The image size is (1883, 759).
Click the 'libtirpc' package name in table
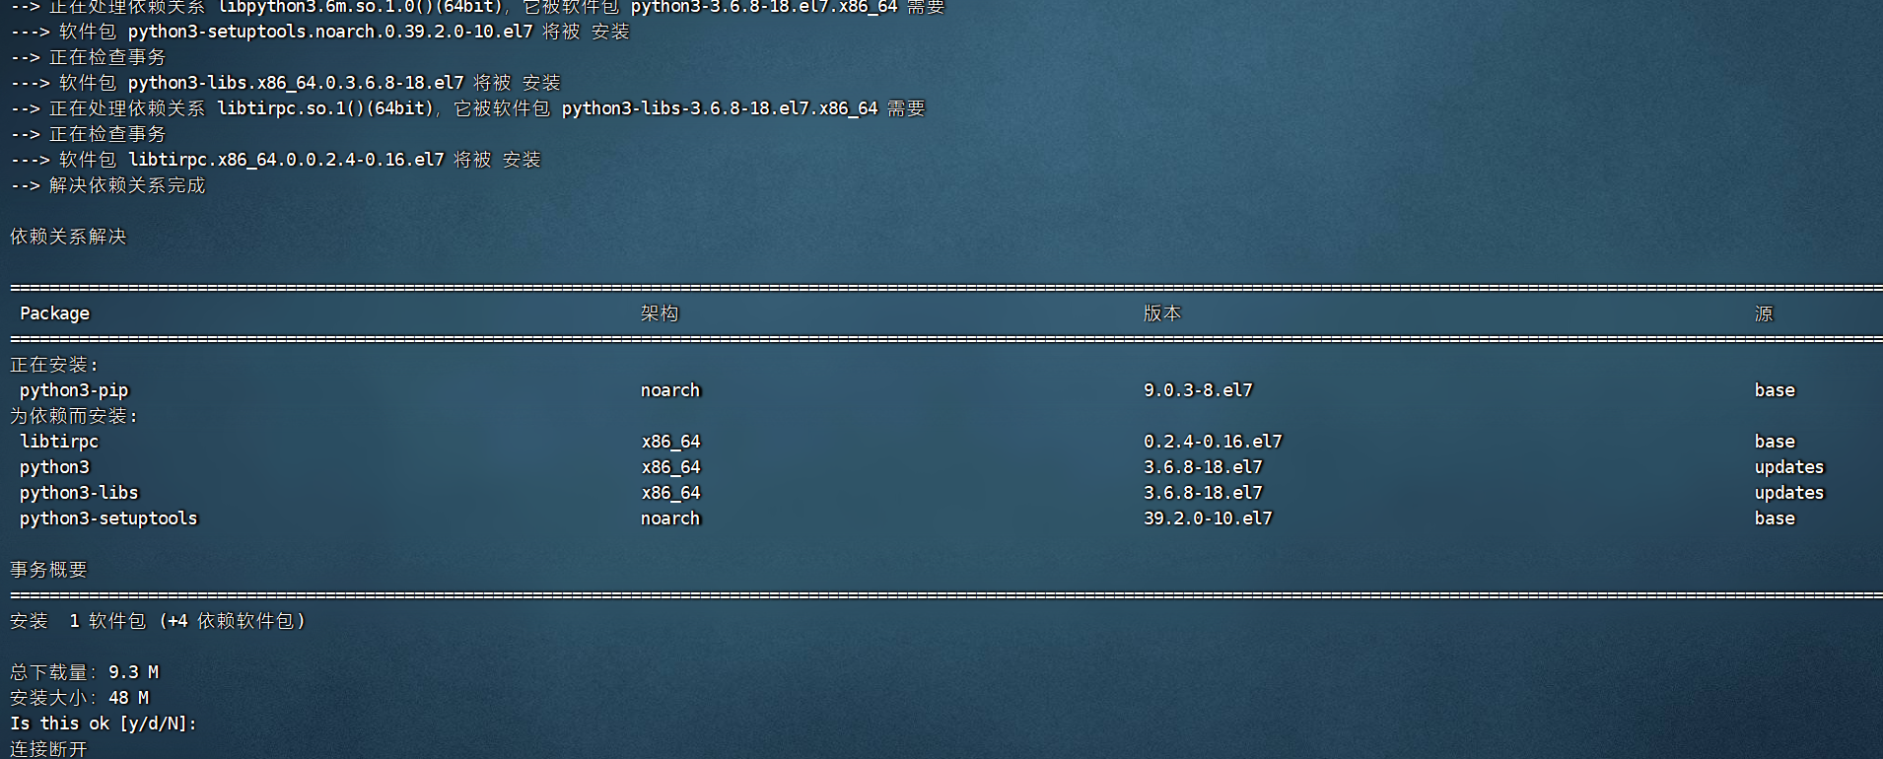(x=59, y=442)
